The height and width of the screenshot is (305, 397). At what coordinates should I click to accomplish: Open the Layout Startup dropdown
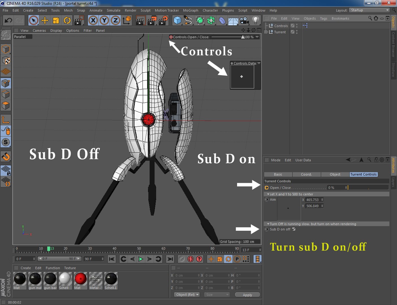(370, 10)
